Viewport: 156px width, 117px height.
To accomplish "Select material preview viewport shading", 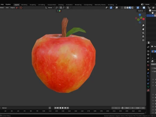I will pos(130,8).
